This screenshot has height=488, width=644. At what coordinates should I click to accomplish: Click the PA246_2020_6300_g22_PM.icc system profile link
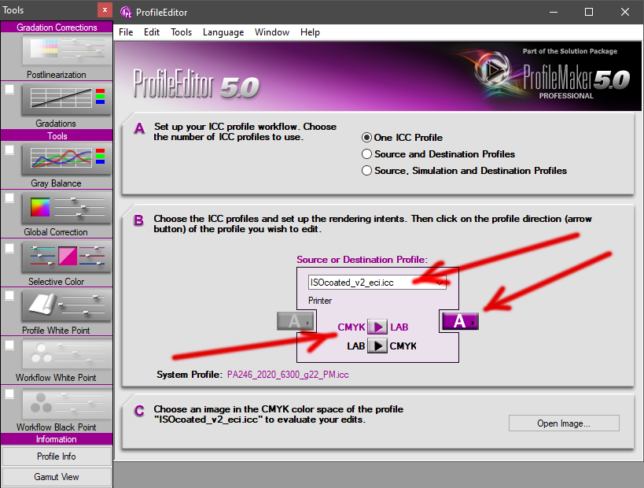pos(288,375)
